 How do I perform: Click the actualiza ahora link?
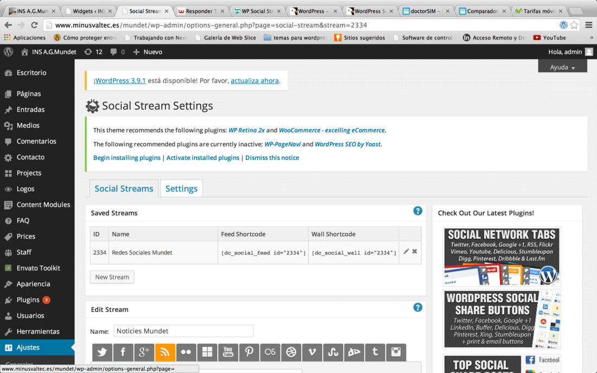coord(255,81)
